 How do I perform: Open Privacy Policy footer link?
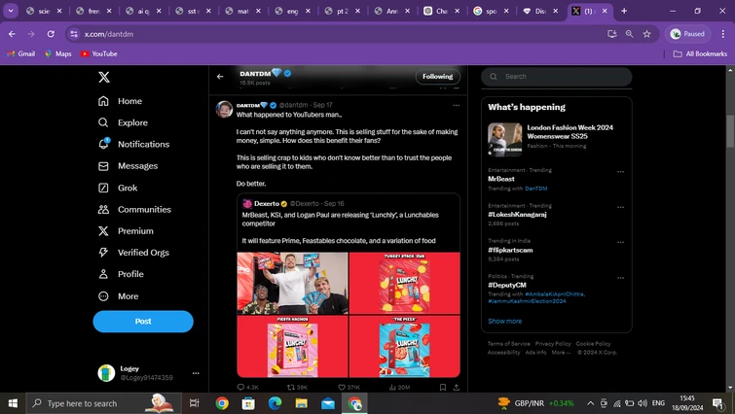[x=553, y=344]
